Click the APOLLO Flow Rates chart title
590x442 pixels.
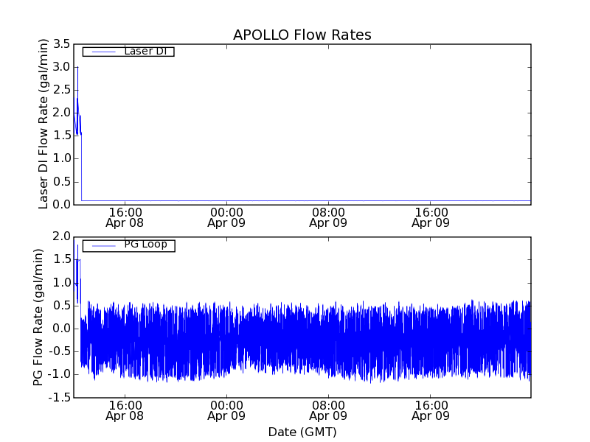coord(302,35)
